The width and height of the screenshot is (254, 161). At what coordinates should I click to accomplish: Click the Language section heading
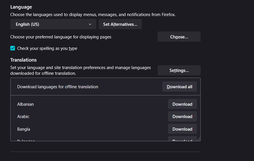coord(21,7)
